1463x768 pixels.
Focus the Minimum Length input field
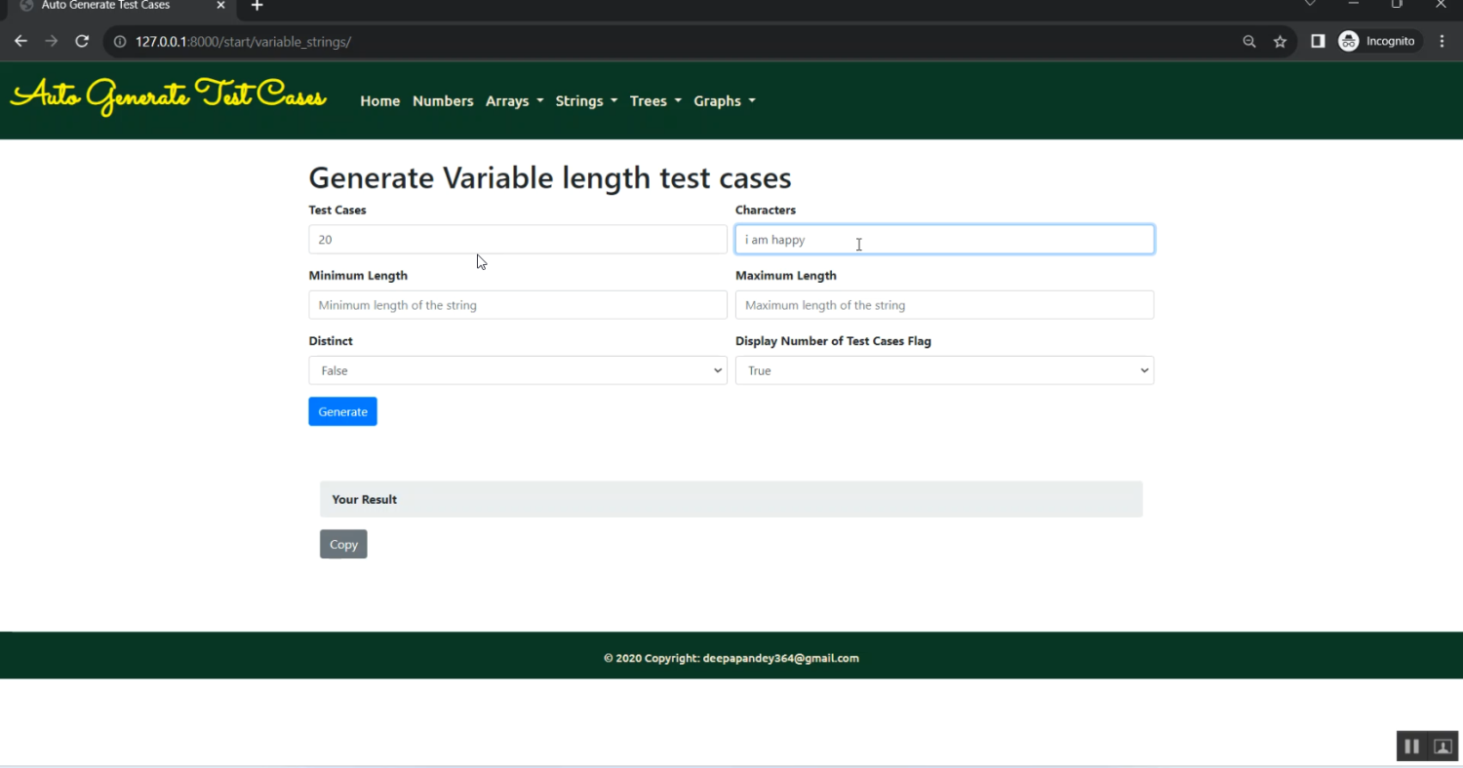tap(517, 305)
